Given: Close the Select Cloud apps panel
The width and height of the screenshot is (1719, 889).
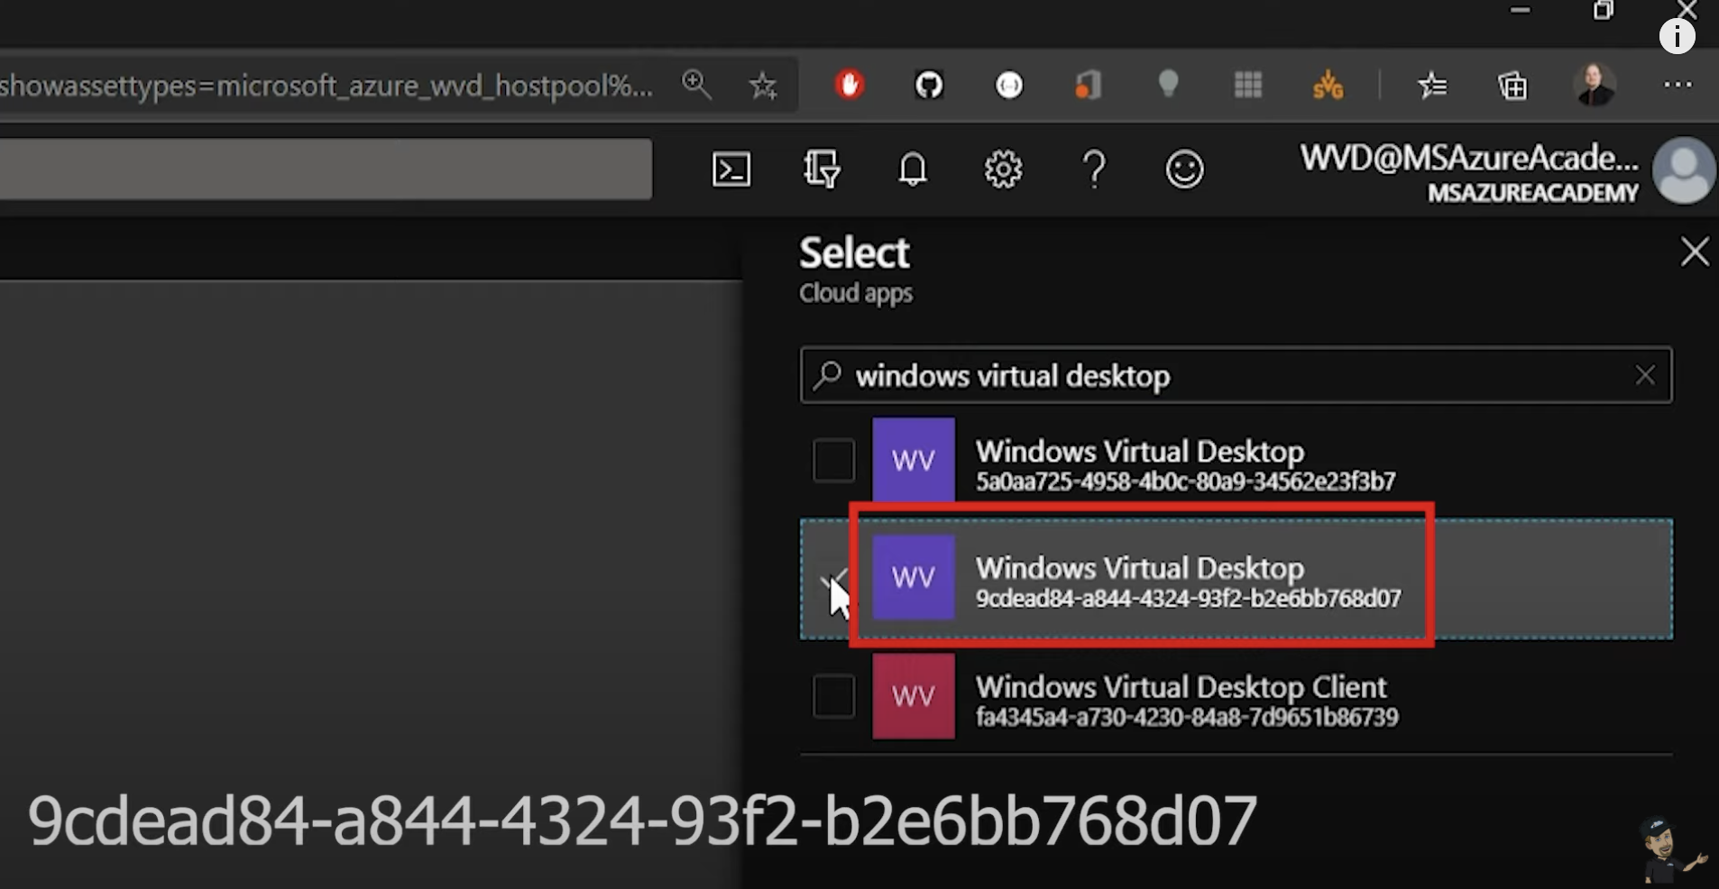Looking at the screenshot, I should (x=1695, y=252).
